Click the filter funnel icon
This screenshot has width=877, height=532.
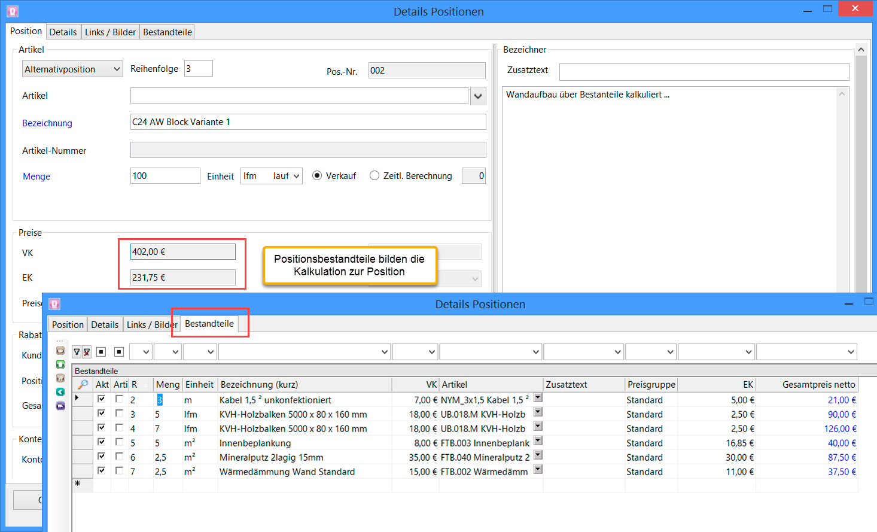(x=77, y=352)
